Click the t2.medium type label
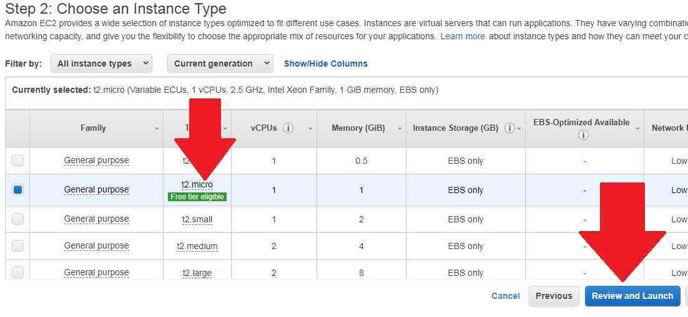This screenshot has width=688, height=317. 197,246
